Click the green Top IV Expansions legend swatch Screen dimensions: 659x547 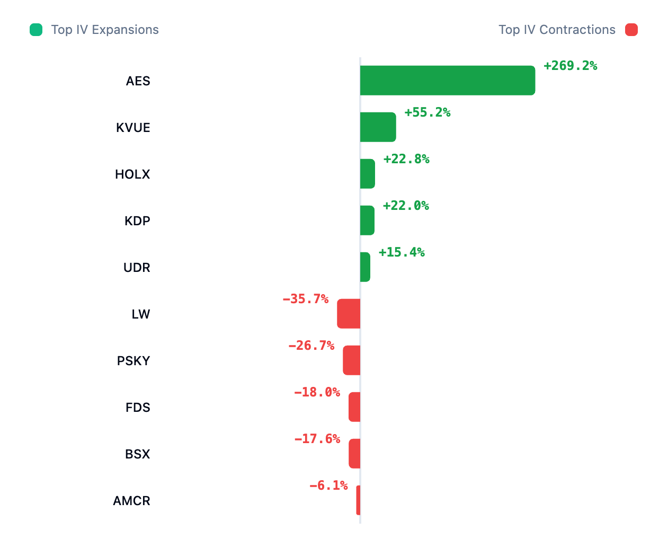click(x=36, y=30)
